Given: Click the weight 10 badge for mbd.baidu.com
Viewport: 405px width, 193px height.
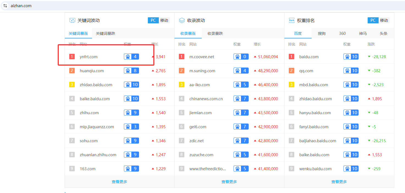Looking at the screenshot, I should pos(351,85).
